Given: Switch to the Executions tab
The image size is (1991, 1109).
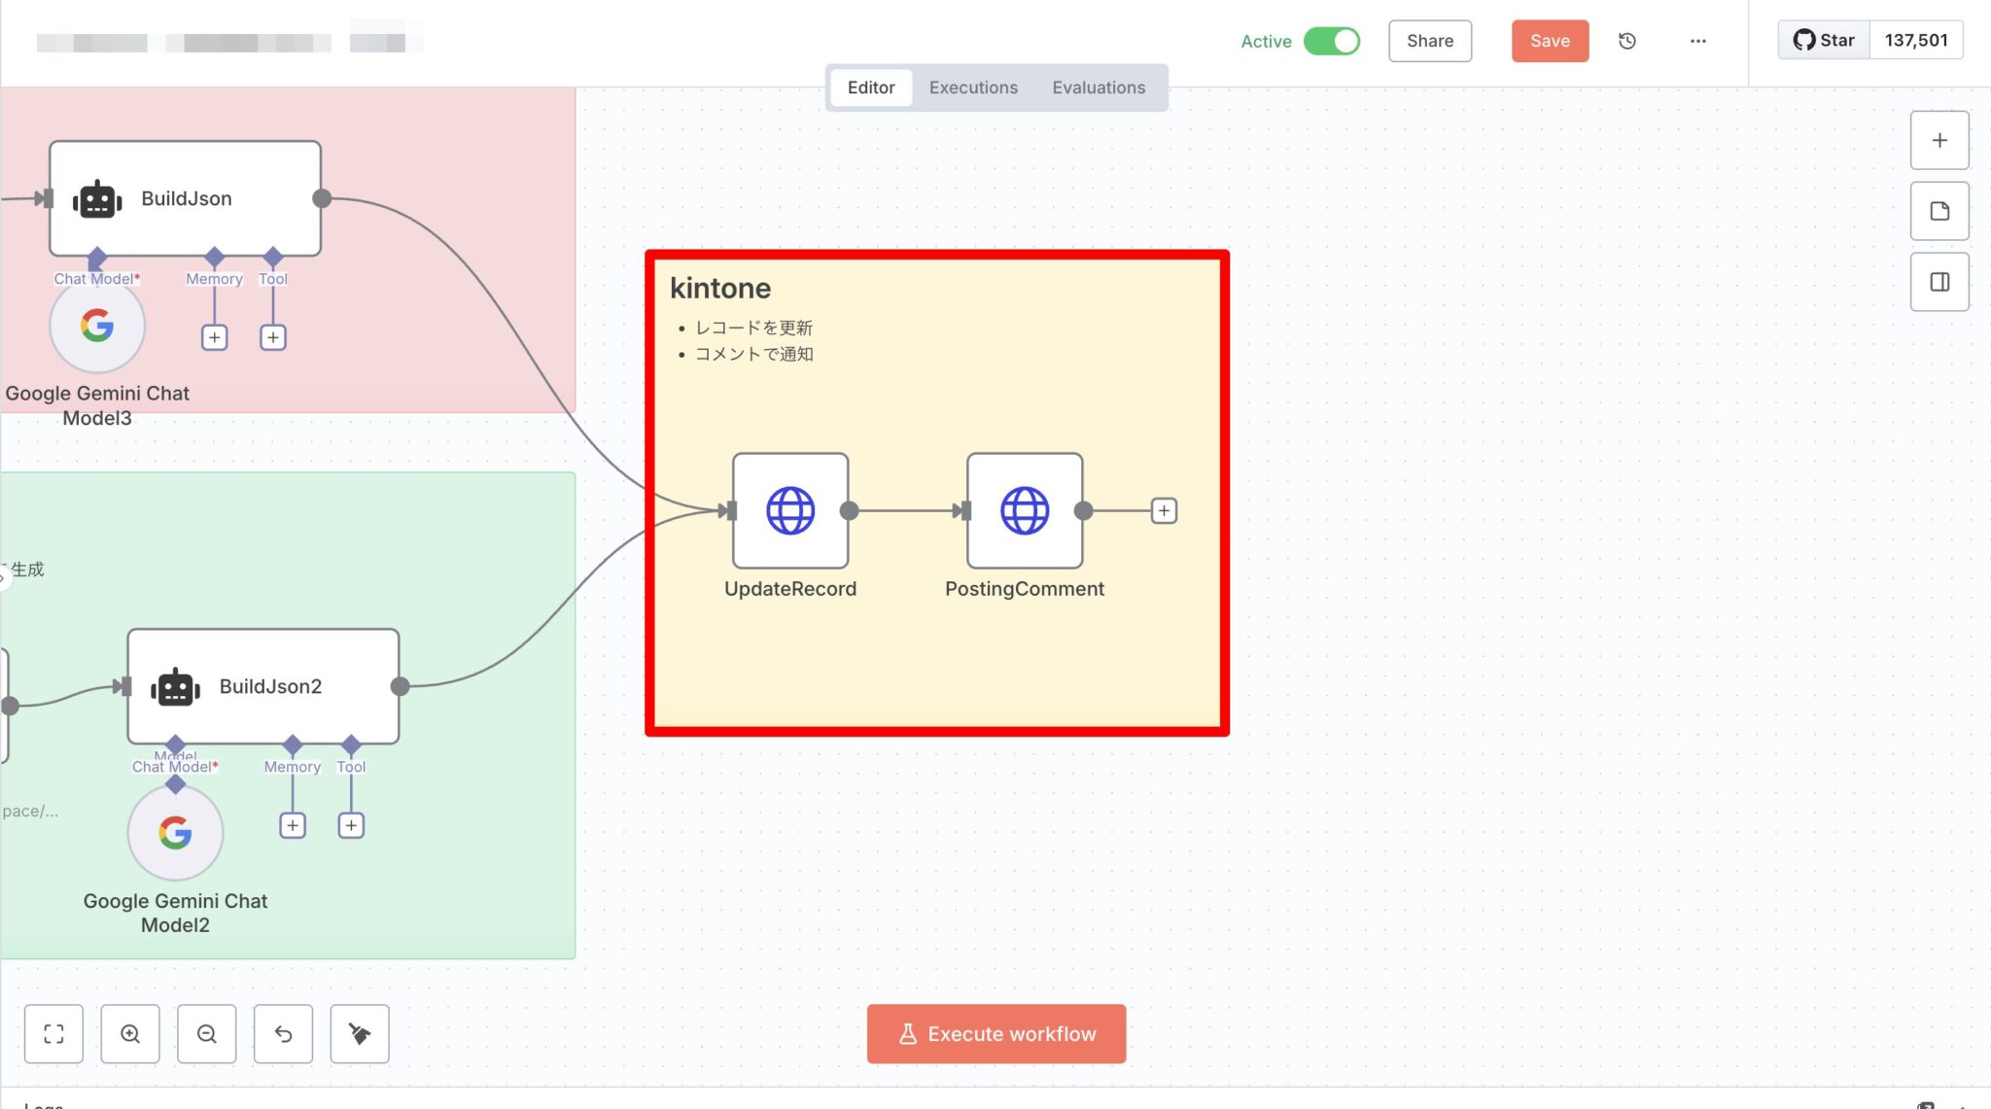Looking at the screenshot, I should (972, 87).
